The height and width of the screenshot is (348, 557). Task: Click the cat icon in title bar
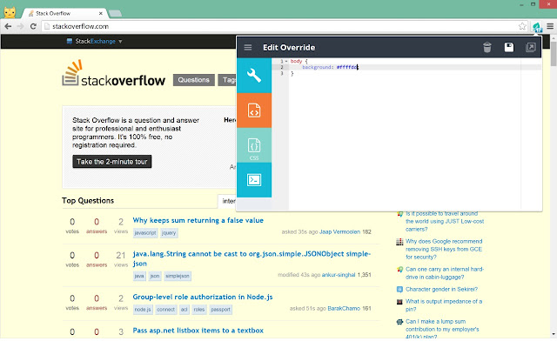pos(10,12)
